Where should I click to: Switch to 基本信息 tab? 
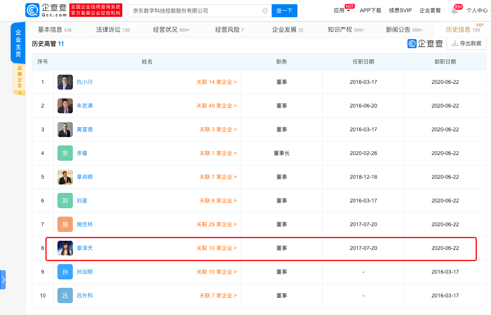54,29
